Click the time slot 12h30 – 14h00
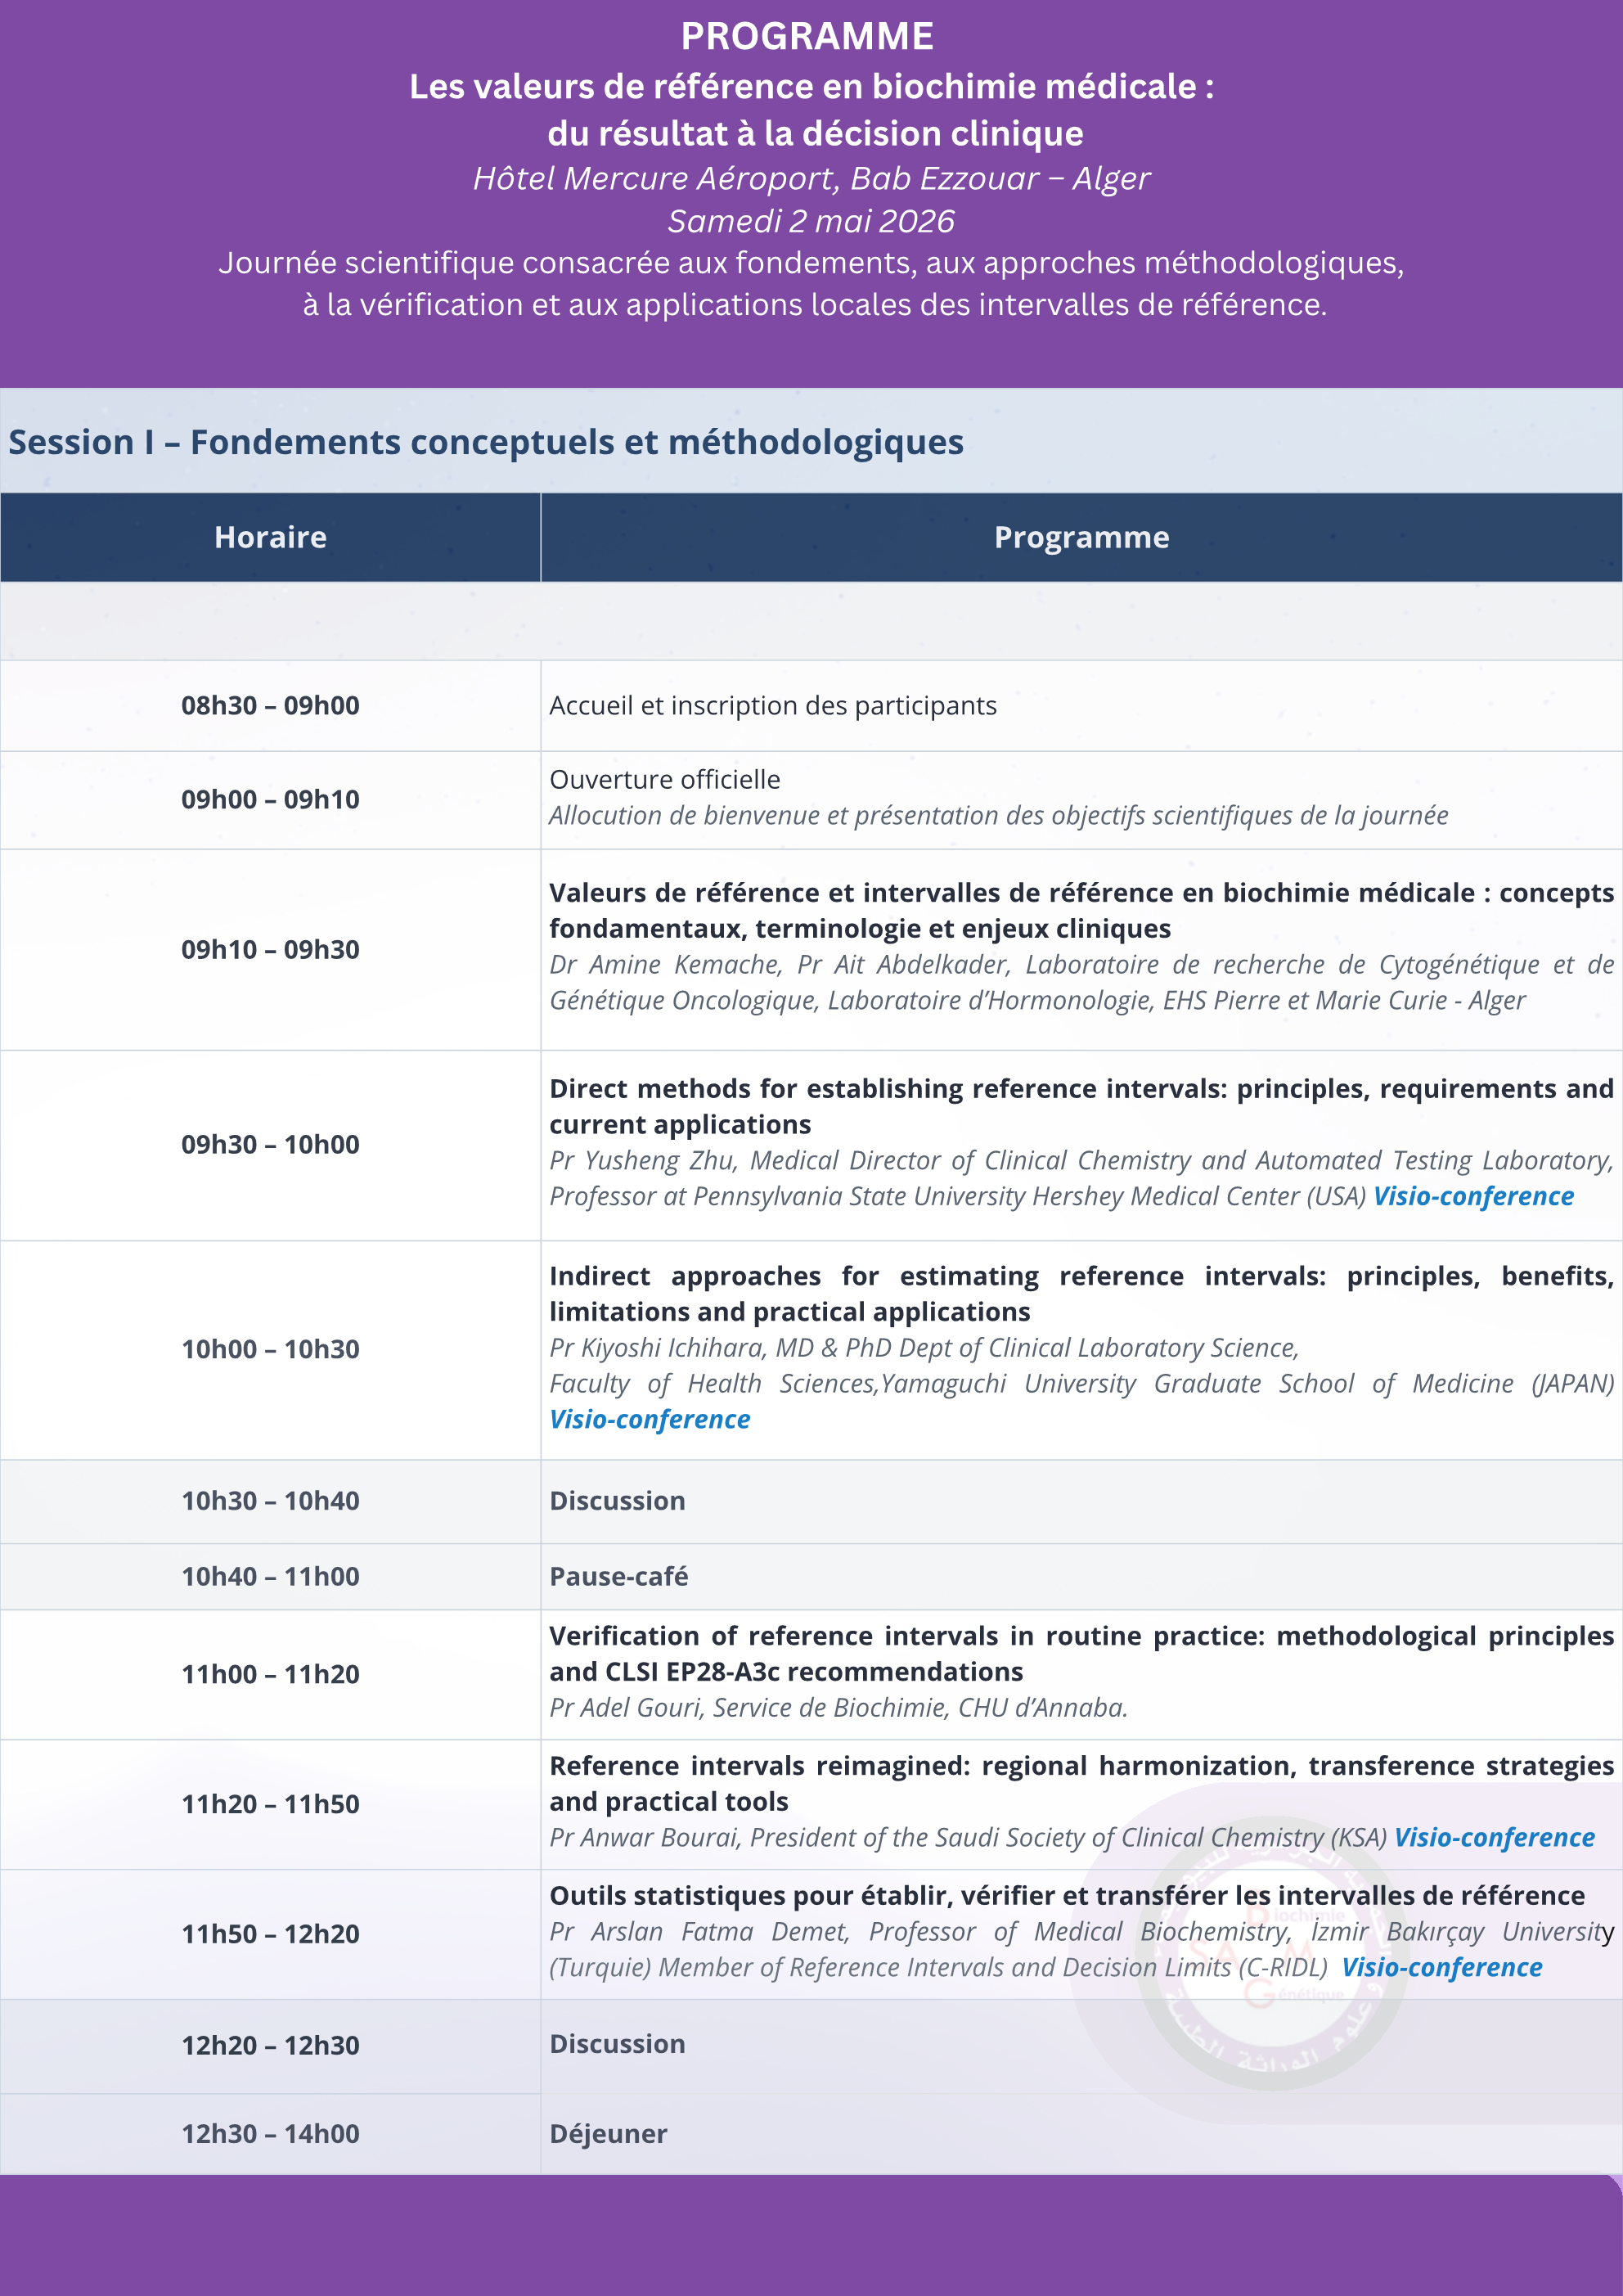 [270, 2134]
